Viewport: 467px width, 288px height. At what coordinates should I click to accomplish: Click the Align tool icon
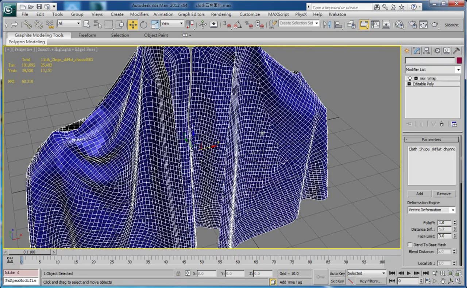point(338,25)
